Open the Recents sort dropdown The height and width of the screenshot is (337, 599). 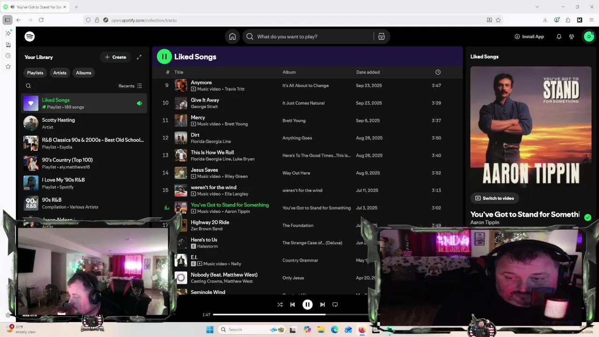130,86
